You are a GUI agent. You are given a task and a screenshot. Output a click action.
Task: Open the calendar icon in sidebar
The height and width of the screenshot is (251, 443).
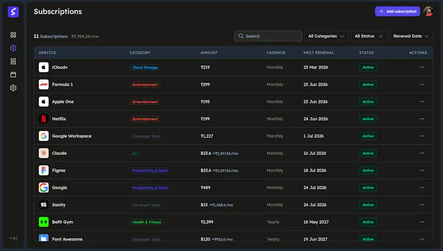[x=13, y=75]
